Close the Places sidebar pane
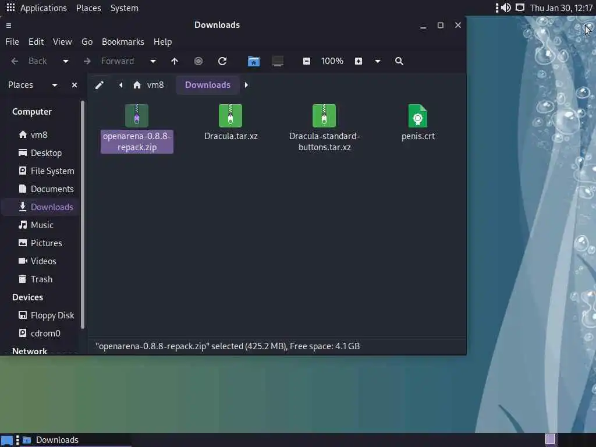Viewport: 596px width, 447px height. pos(74,85)
